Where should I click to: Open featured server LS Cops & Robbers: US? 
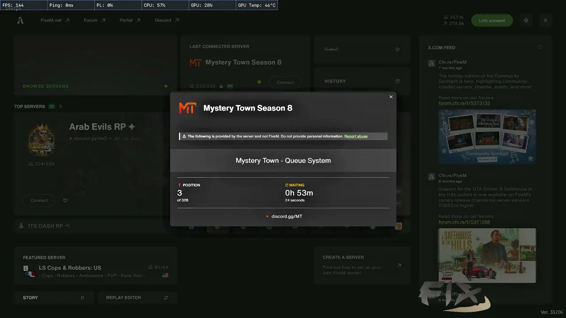click(x=96, y=266)
